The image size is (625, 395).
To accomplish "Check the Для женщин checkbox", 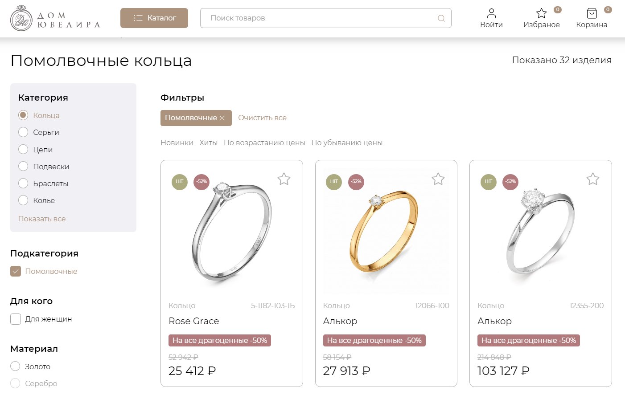I will click(16, 319).
